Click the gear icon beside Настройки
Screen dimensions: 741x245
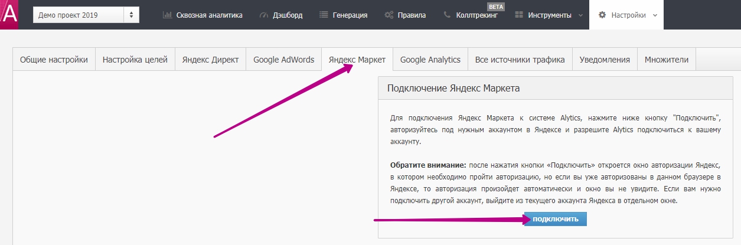tap(602, 15)
